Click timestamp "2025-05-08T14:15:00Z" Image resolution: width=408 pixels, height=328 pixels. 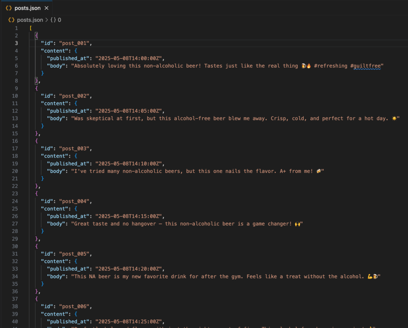click(129, 216)
